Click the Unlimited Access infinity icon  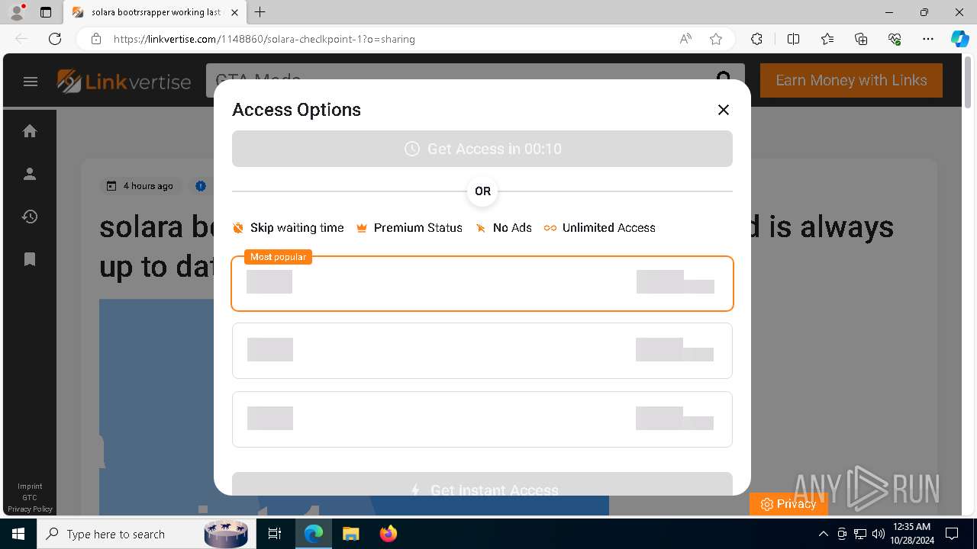pos(550,228)
